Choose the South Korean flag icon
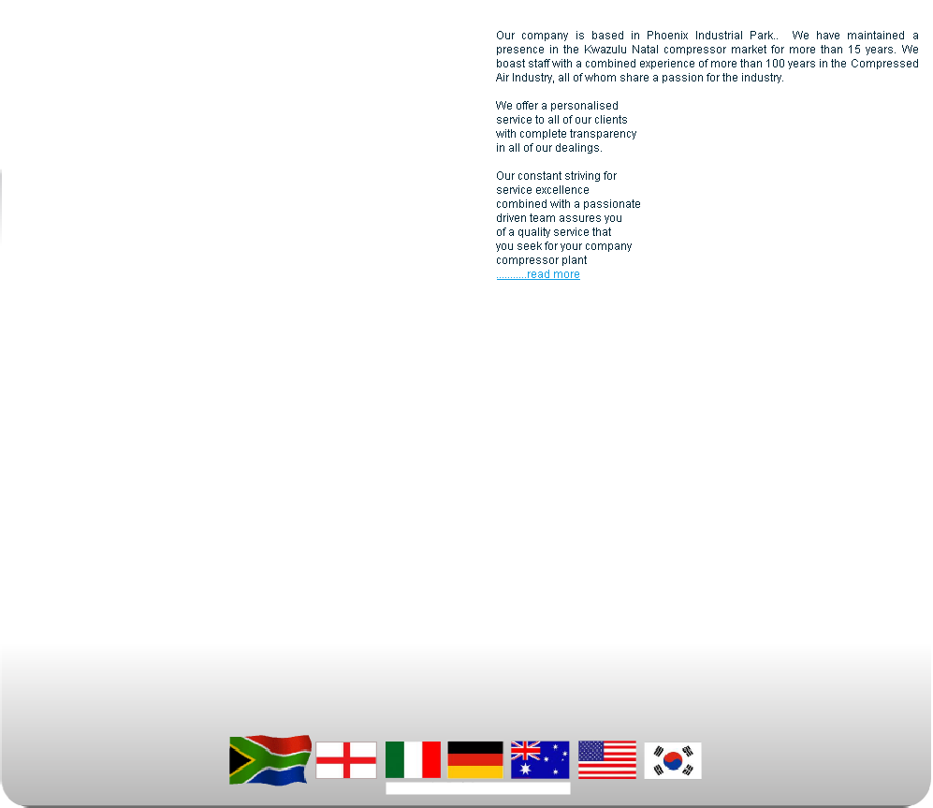 pos(673,760)
